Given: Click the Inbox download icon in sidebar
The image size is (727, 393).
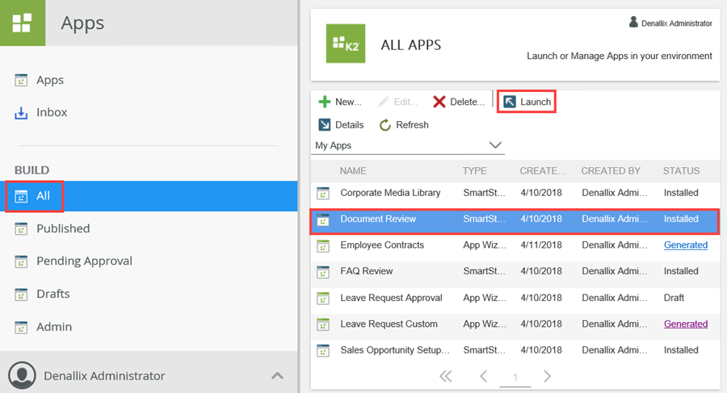Looking at the screenshot, I should click(x=22, y=113).
